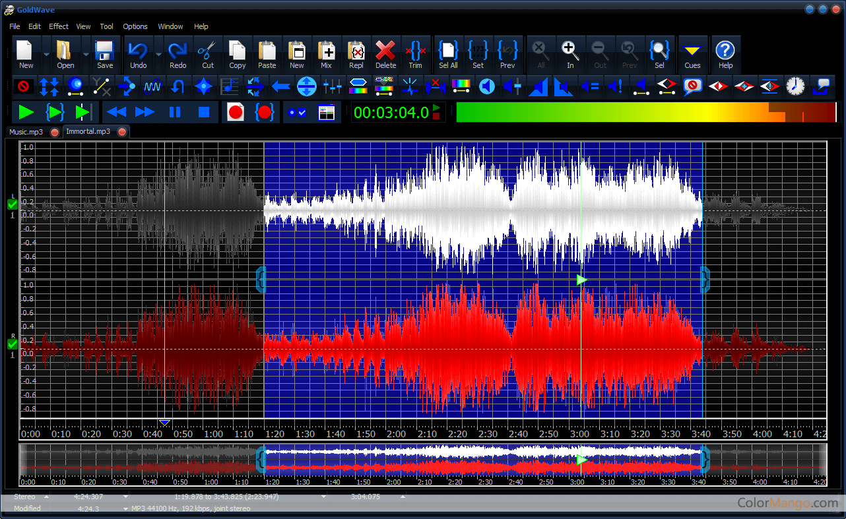846x519 pixels.
Task: Open the Tool menu
Action: pos(107,26)
